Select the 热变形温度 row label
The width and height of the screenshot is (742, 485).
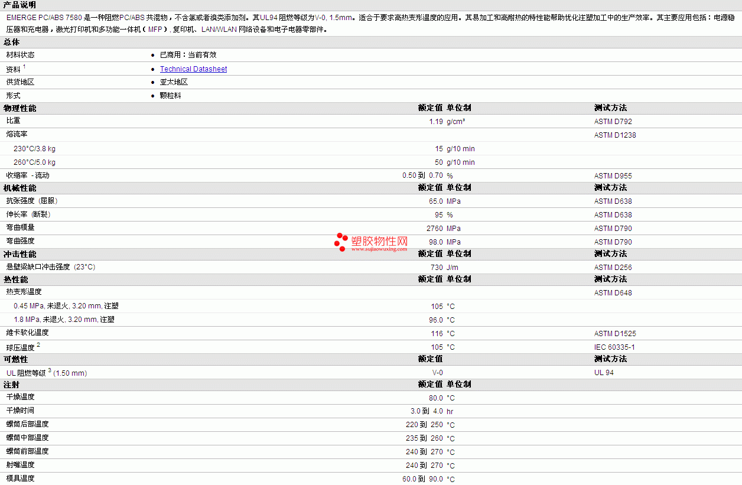tap(24, 292)
